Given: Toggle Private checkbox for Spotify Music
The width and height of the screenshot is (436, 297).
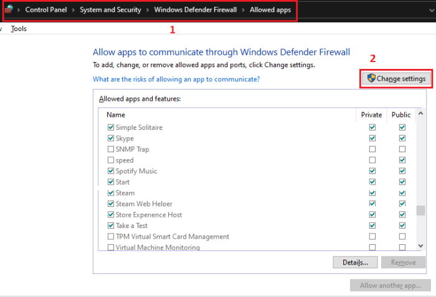Looking at the screenshot, I should pos(372,171).
